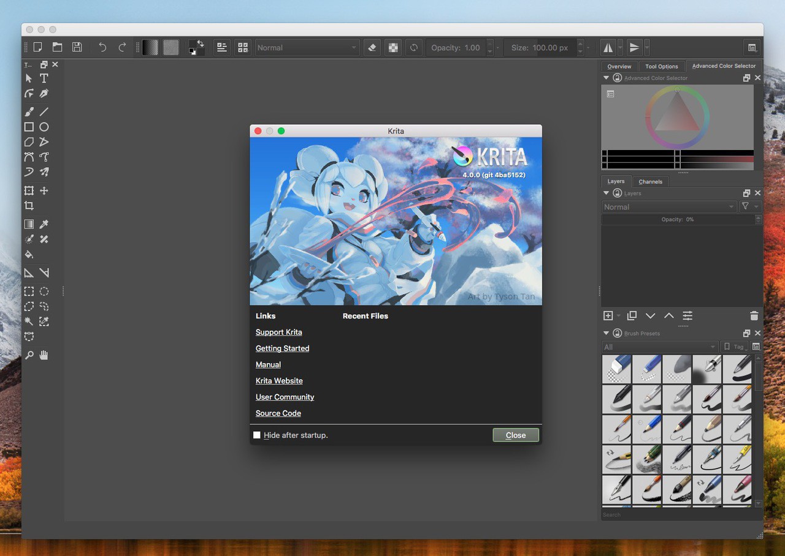Viewport: 785px width, 556px height.
Task: Open the Tool Options tab
Action: point(661,66)
